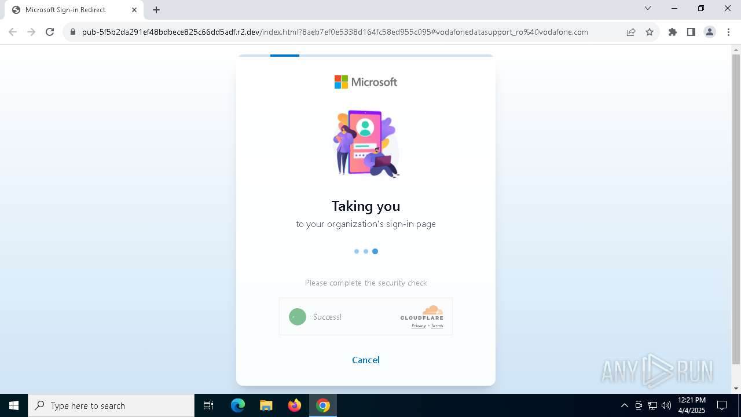Open a new tab with plus button

click(x=156, y=10)
